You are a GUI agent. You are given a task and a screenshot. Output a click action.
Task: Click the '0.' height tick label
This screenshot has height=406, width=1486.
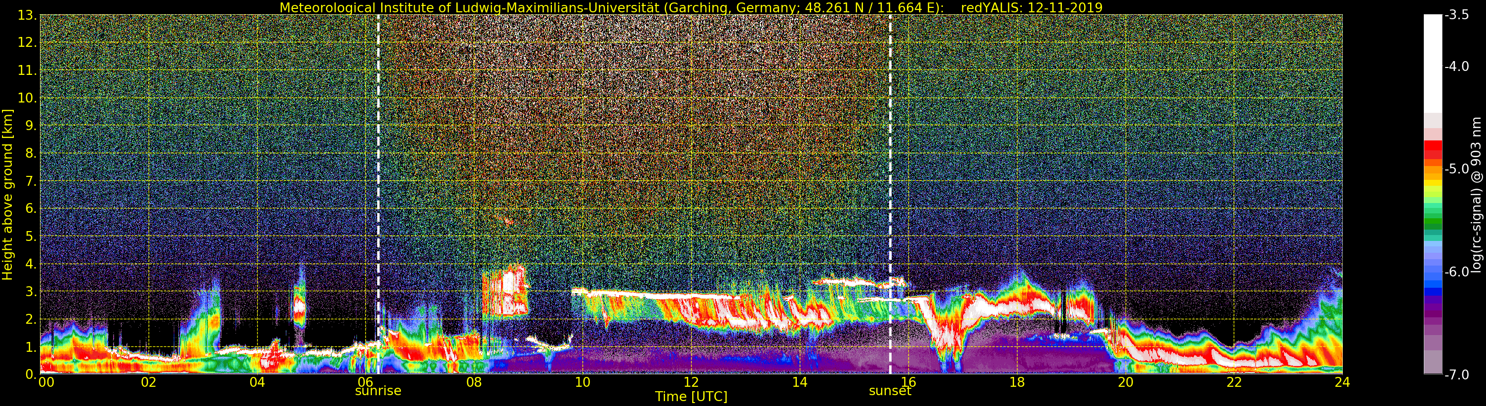point(31,374)
